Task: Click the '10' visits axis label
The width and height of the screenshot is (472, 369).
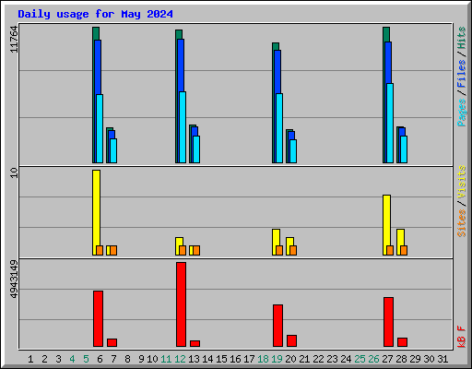Action: coord(14,173)
